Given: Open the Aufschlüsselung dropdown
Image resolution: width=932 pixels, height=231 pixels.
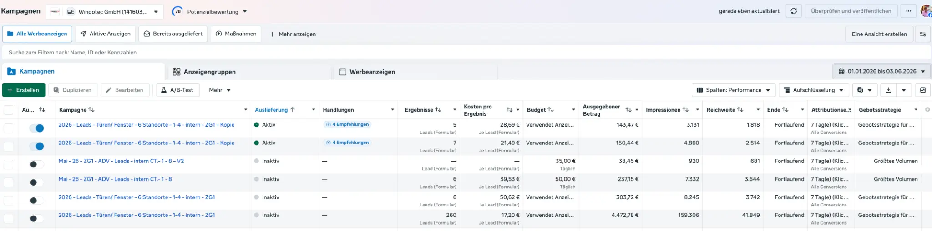Looking at the screenshot, I should tap(813, 90).
